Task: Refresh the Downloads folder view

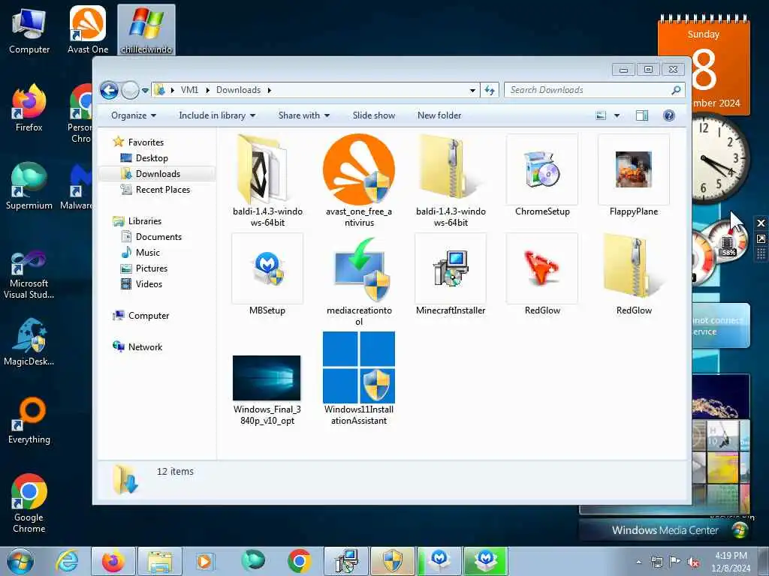Action: [490, 90]
